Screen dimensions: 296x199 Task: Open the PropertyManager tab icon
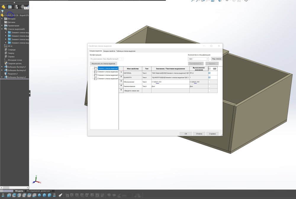pos(10,7)
